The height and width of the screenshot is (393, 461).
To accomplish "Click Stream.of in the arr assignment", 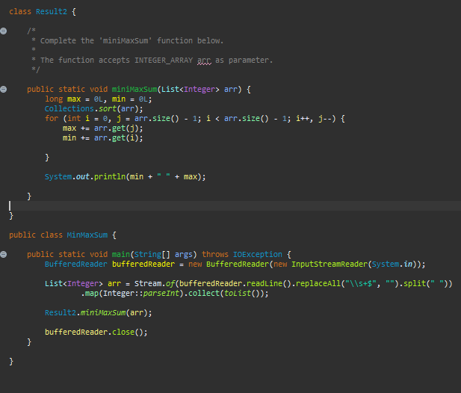I will coord(155,283).
